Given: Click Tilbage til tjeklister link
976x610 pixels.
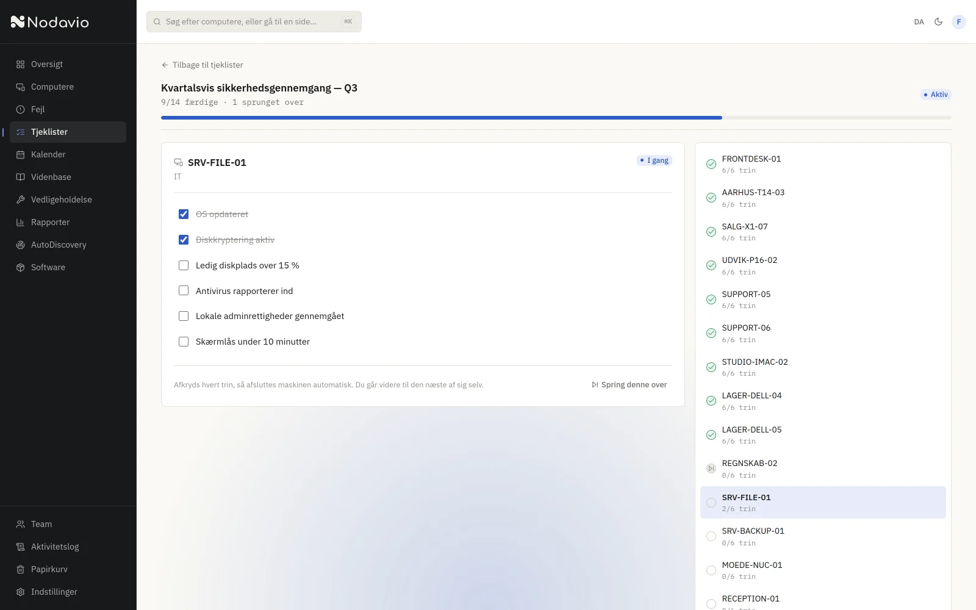Looking at the screenshot, I should pos(202,65).
